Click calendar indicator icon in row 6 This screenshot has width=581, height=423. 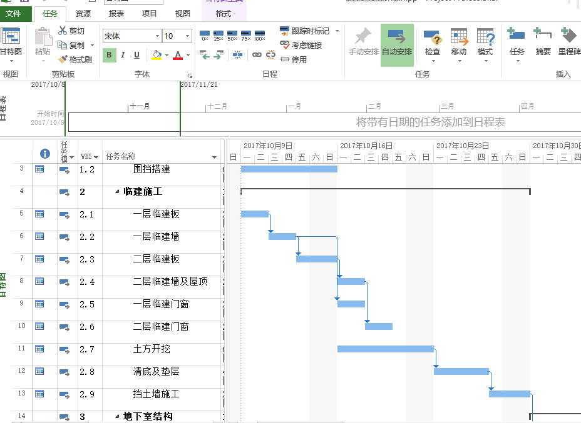click(x=39, y=236)
